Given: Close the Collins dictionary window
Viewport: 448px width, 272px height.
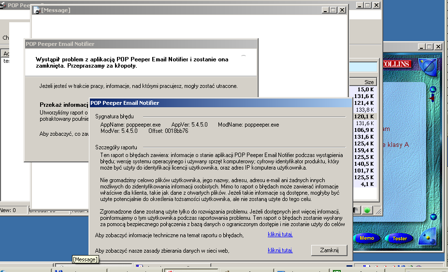Looking at the screenshot, I should point(438,46).
